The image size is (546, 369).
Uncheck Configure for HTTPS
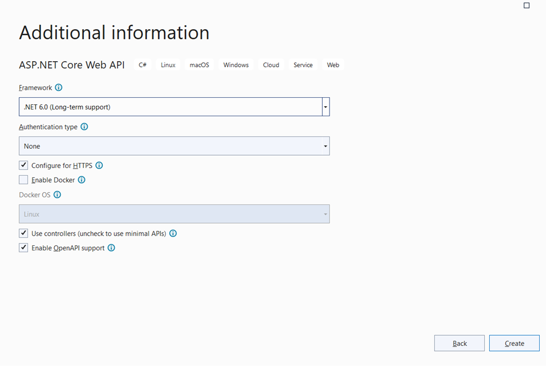(x=23, y=165)
